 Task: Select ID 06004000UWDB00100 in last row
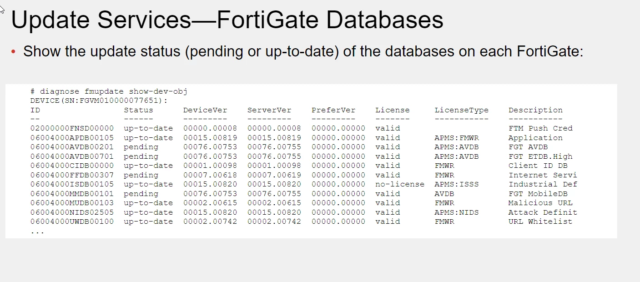tap(72, 222)
